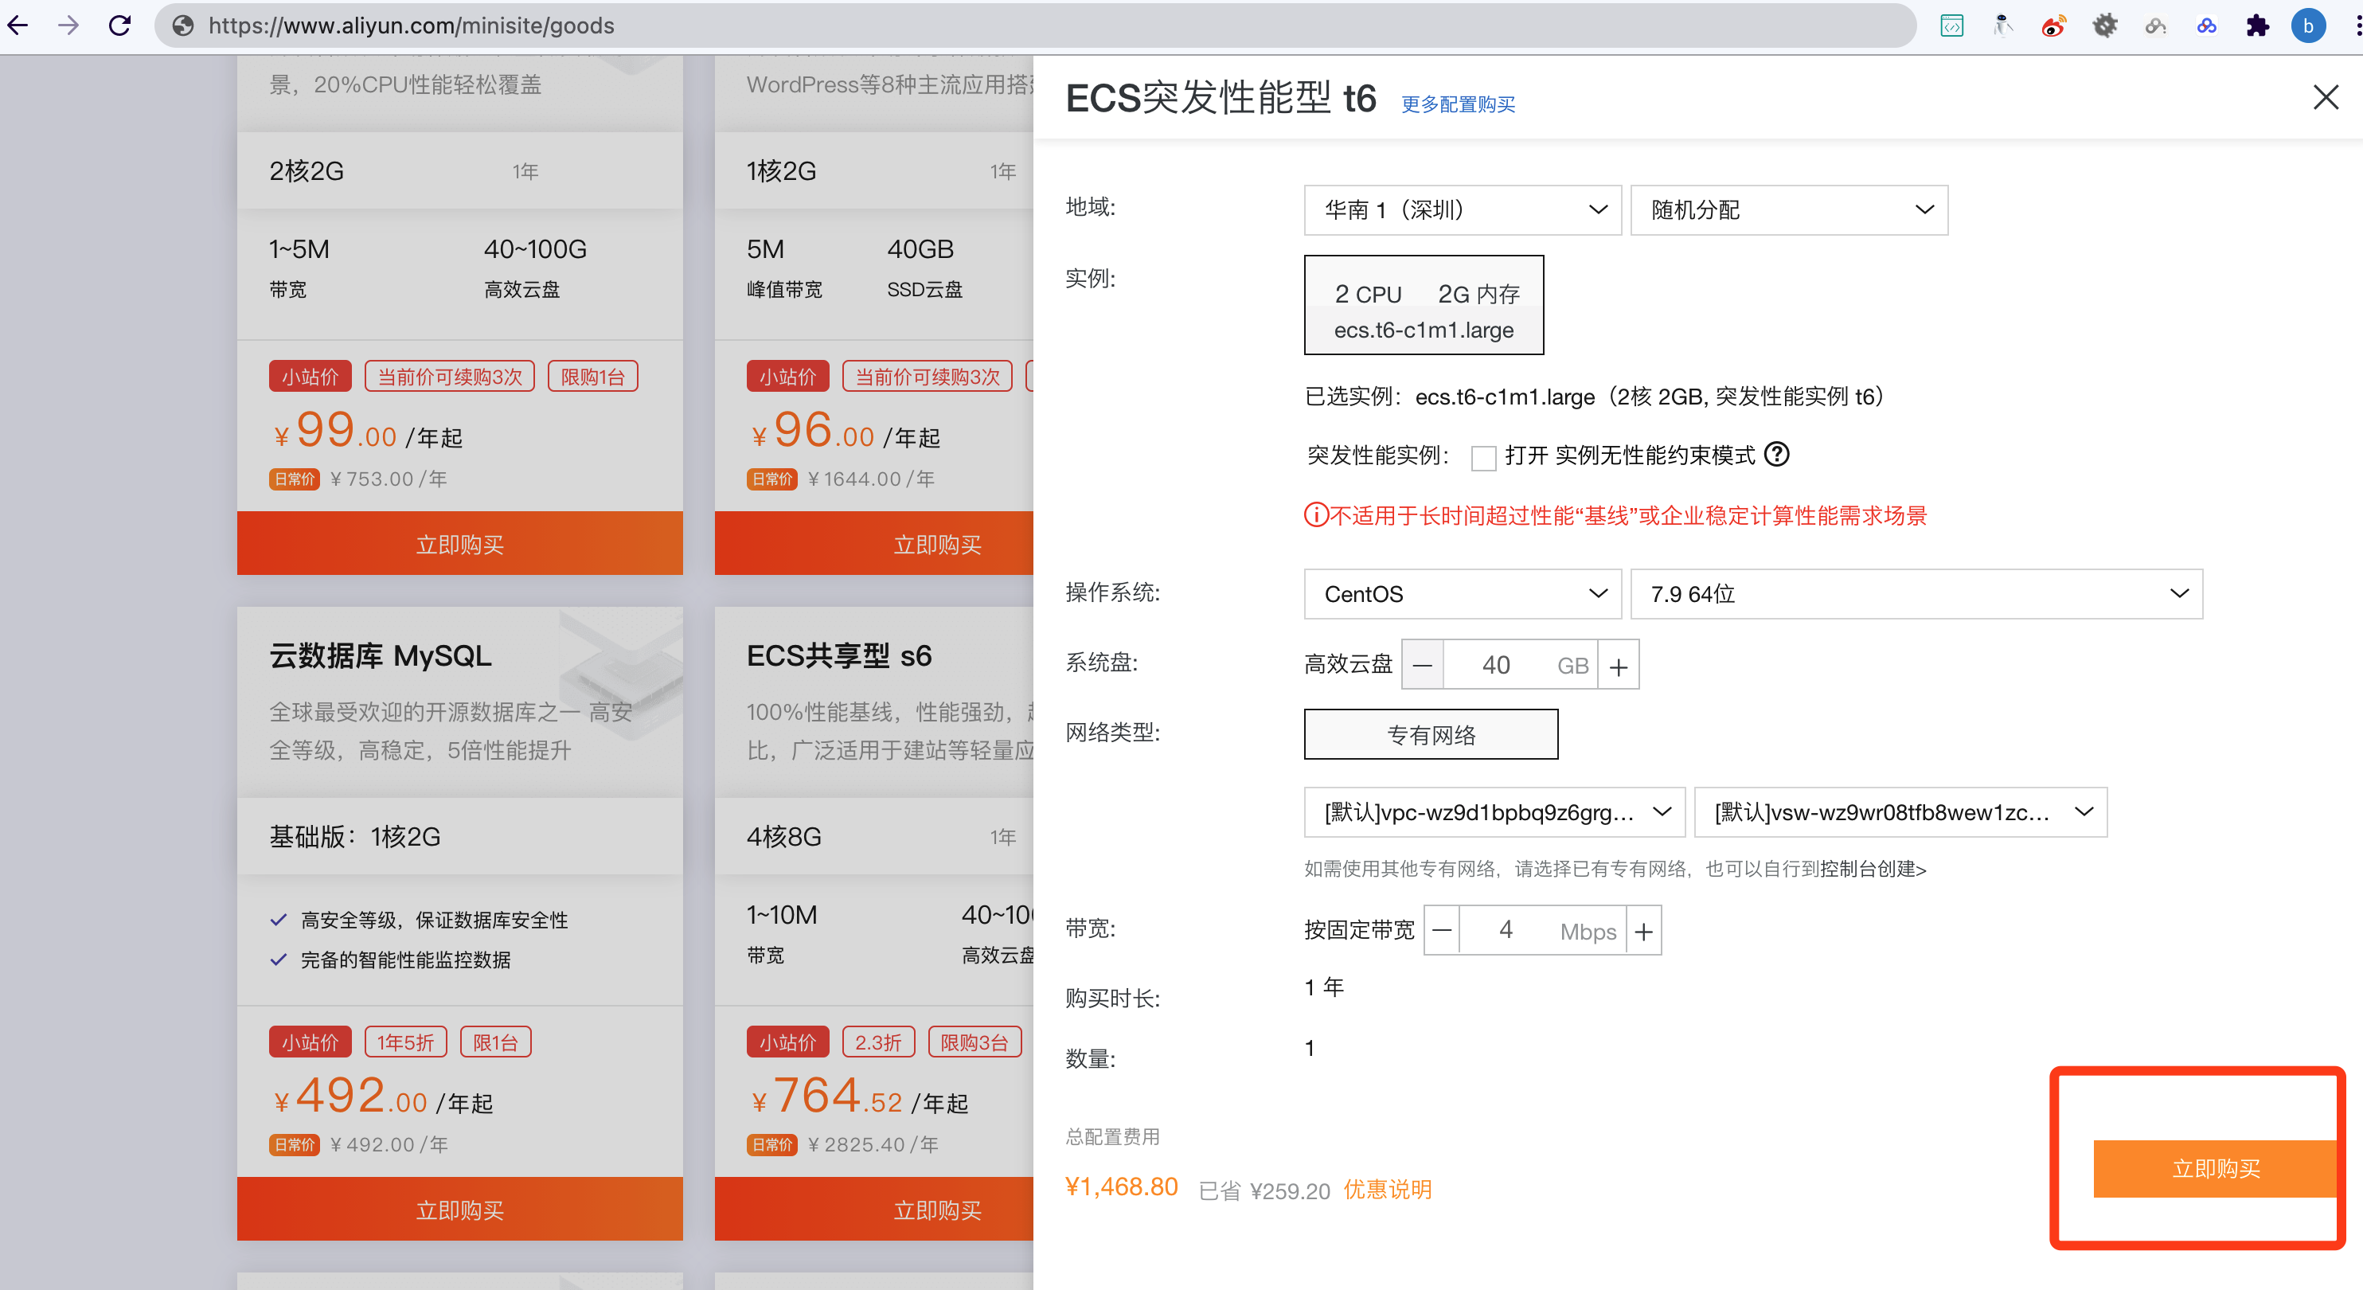
Task: Close the ECS t6 configuration panel
Action: [2326, 97]
